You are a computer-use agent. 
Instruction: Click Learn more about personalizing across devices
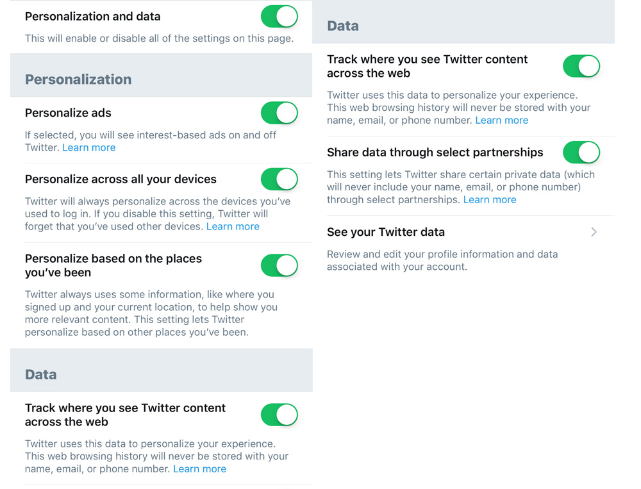(x=233, y=226)
